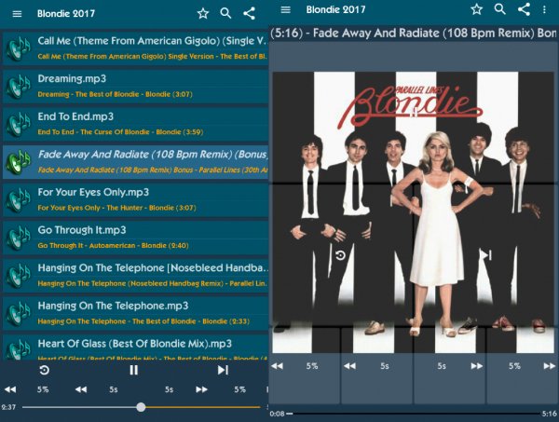
Task: Tap green speaker icon of playing track
Action: (18, 162)
